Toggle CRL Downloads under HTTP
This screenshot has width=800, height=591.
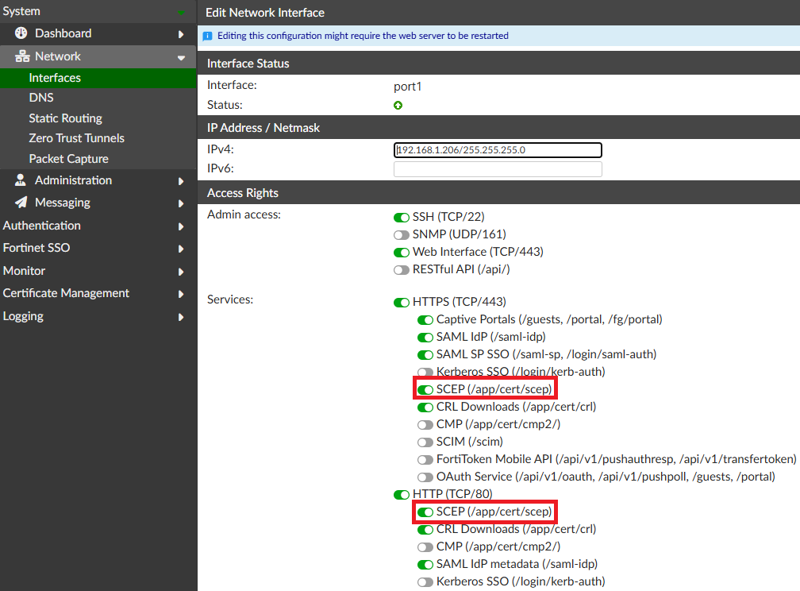pos(425,530)
